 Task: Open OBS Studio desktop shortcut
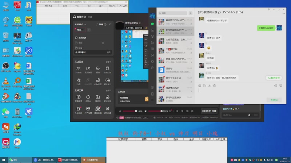pyautogui.click(x=6, y=67)
